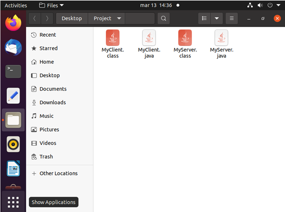The width and height of the screenshot is (285, 212).
Task: Open Music in sidebar
Action: (59, 116)
